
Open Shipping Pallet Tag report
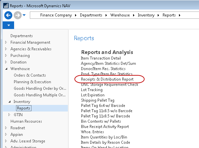click(97, 100)
